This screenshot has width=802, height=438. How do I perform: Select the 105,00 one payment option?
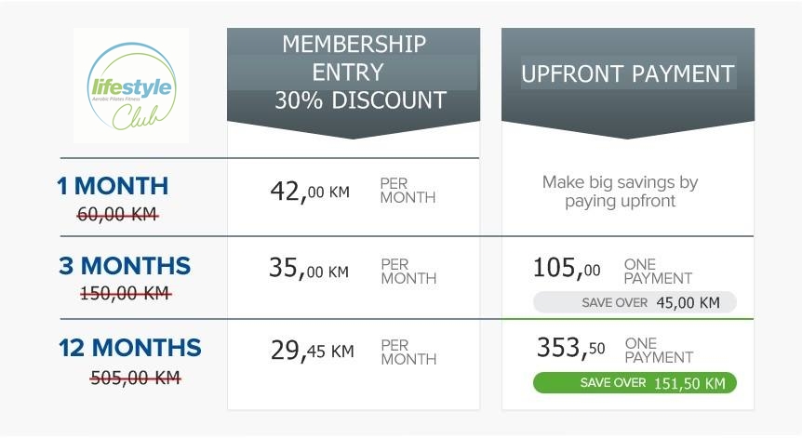[567, 267]
